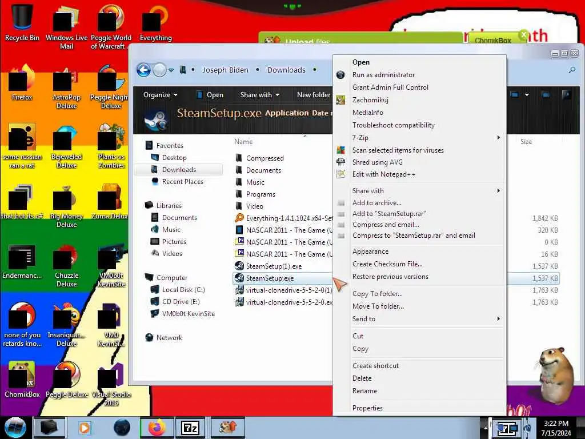585x439 pixels.
Task: Choose Compress and email...
Action: pyautogui.click(x=419, y=224)
